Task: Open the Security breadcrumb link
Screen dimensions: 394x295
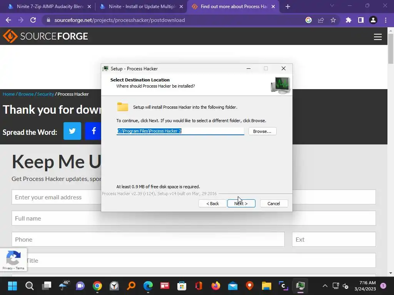Action: 45,94
